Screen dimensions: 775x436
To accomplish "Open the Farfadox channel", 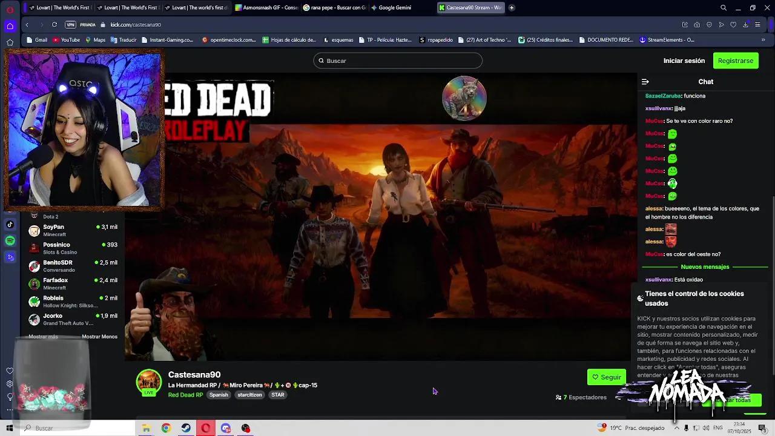I will [x=73, y=283].
